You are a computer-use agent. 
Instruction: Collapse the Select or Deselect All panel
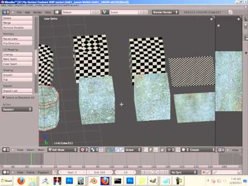[18, 98]
